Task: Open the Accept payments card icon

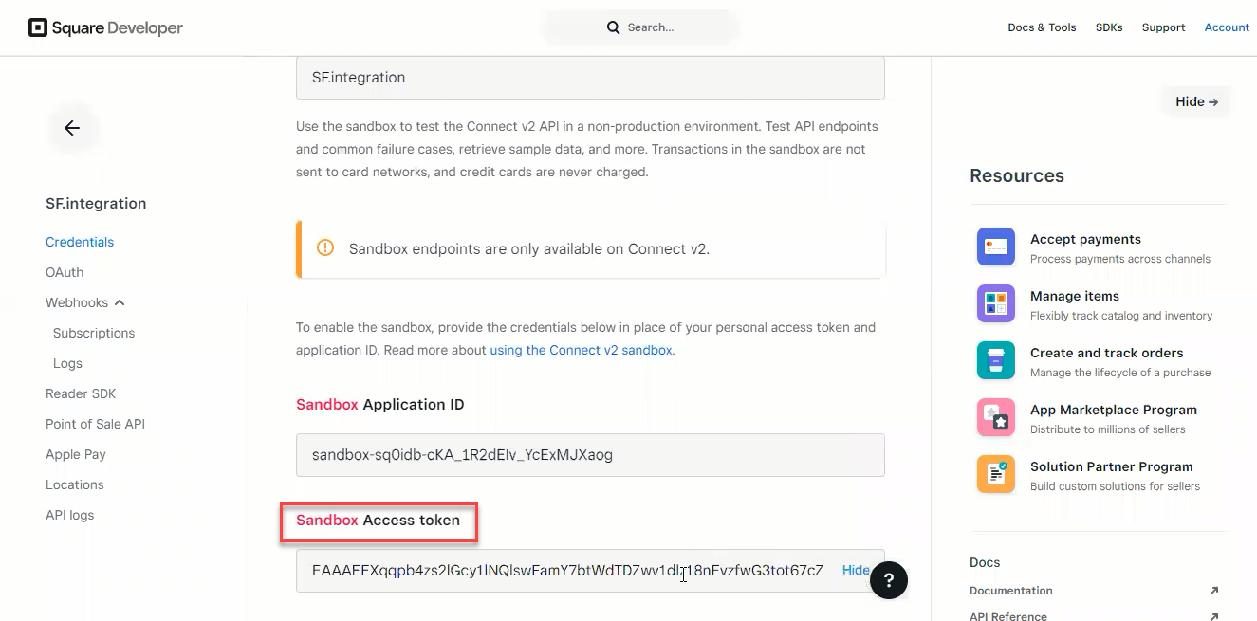Action: [x=996, y=247]
